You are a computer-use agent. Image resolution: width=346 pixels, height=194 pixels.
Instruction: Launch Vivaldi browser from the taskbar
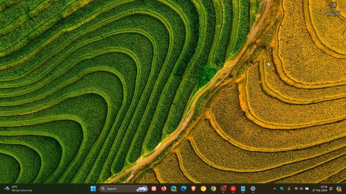click(x=154, y=189)
